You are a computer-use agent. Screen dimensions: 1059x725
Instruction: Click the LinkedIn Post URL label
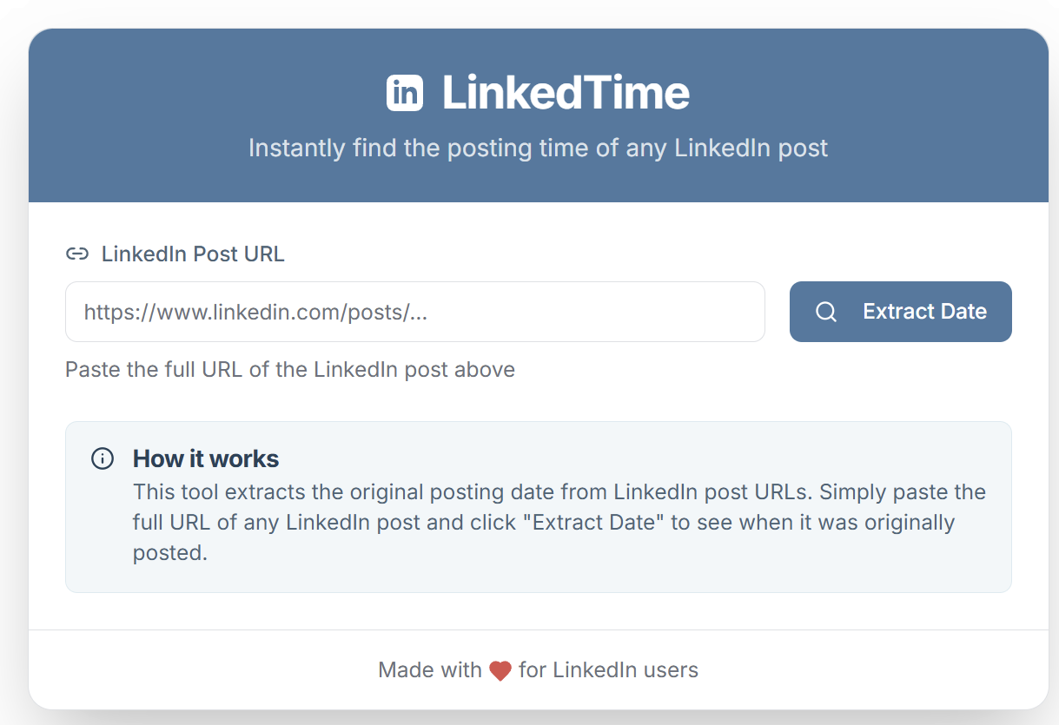click(x=193, y=254)
